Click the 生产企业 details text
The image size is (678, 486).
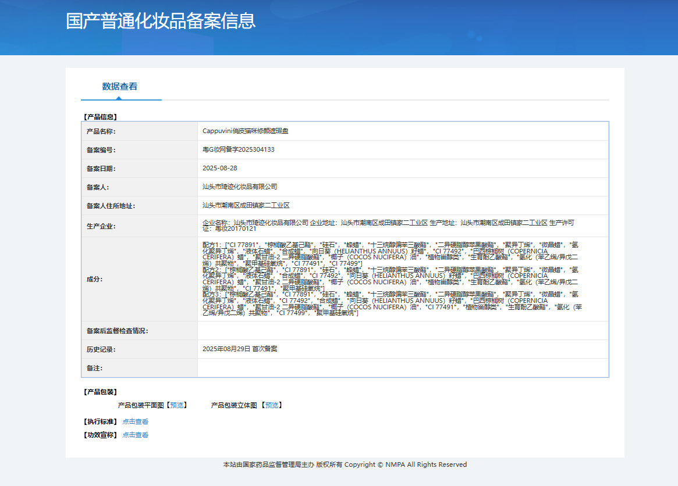point(388,226)
